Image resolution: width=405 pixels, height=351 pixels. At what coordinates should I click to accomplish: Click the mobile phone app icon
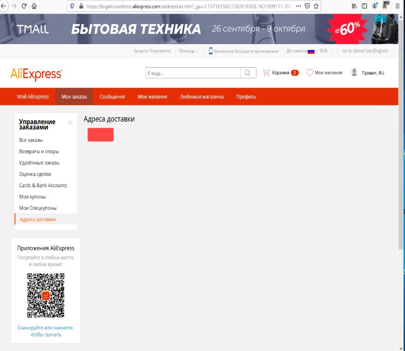click(210, 51)
